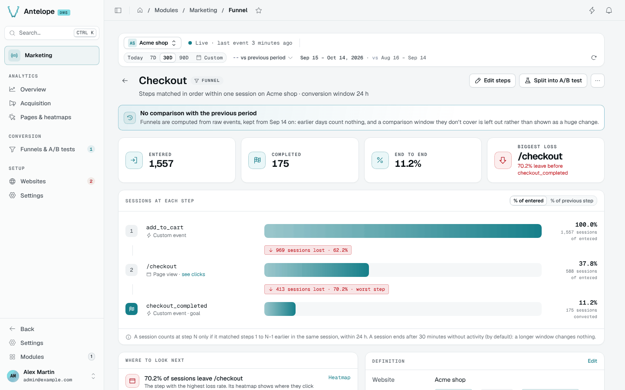Click step number 1 badge
Viewport: 625px width, 390px height.
(x=132, y=231)
